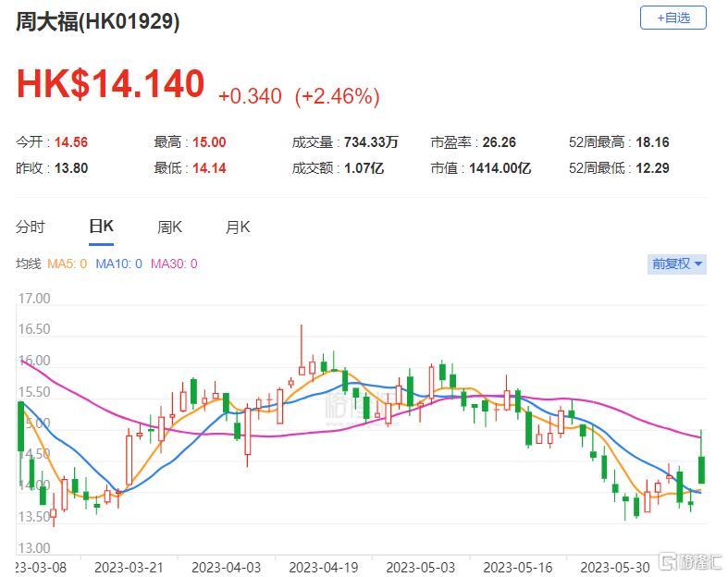Screen dimensions: 728x577
Task: Open the 周K weekly chart tab
Action: [x=169, y=227]
